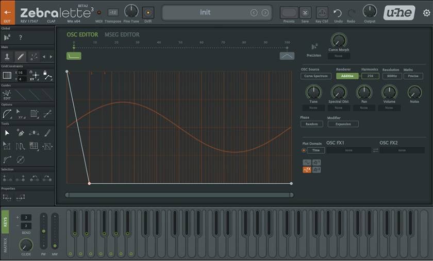Switch to the OSC EDITOR tab
Screen dimensions: 433x261
[82, 34]
